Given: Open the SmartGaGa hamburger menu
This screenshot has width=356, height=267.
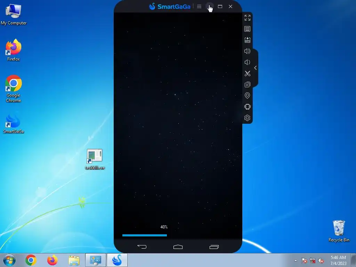Looking at the screenshot, I should point(199,7).
